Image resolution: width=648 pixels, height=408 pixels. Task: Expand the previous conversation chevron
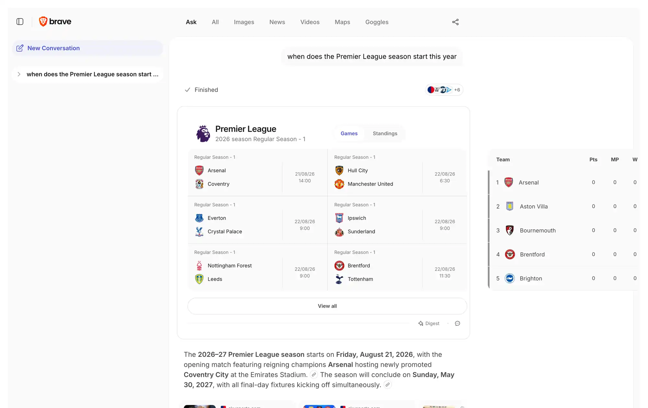pos(19,74)
